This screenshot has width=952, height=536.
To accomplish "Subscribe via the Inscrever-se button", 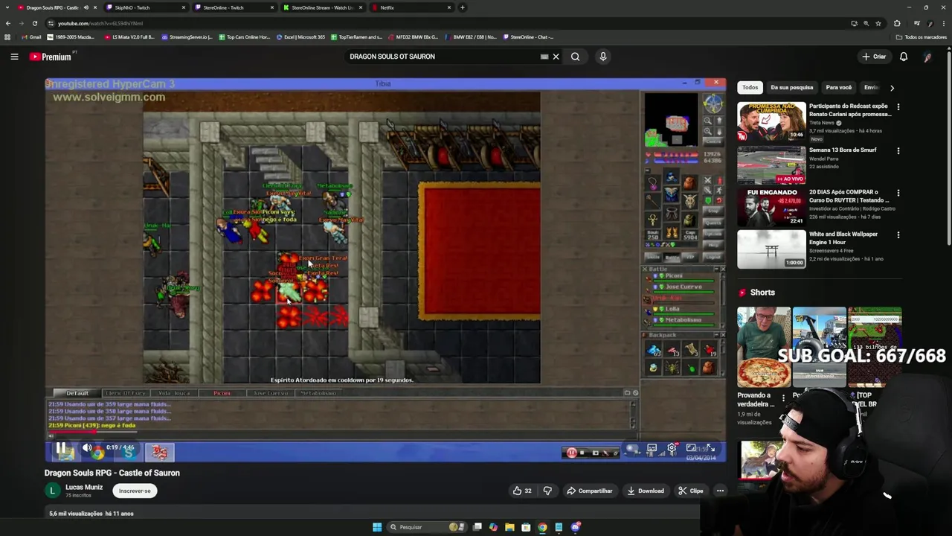I will click(x=135, y=491).
